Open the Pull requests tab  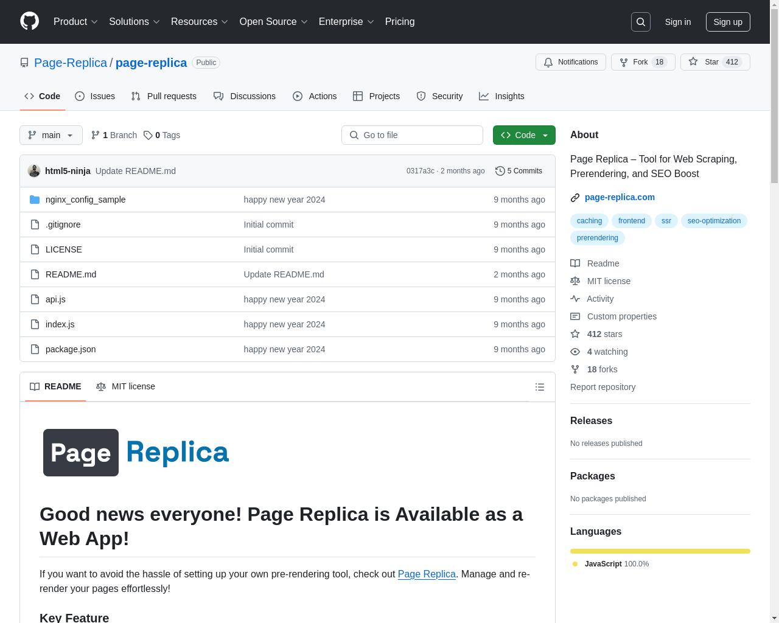[164, 96]
